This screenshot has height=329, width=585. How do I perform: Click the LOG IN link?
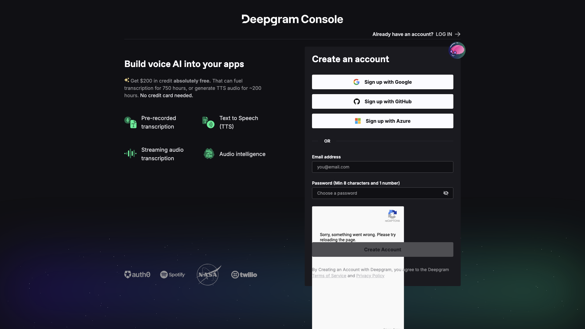[x=443, y=34]
